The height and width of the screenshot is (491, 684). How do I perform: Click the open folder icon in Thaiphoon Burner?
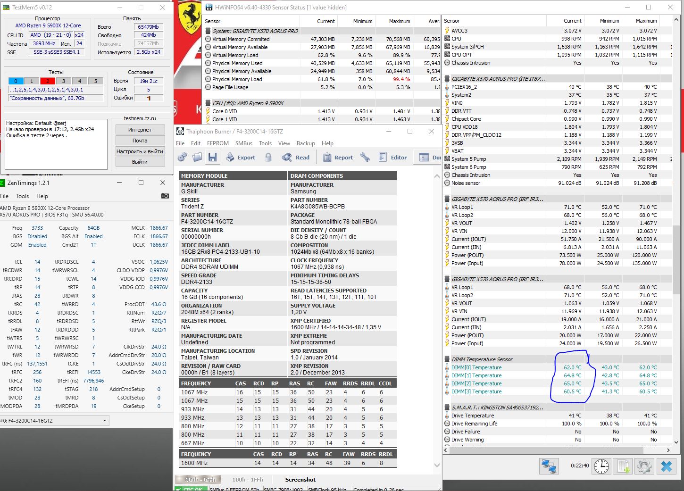[197, 158]
